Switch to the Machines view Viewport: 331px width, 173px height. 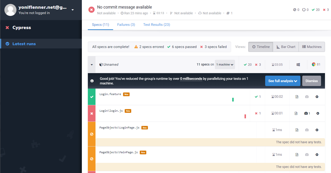(312, 47)
